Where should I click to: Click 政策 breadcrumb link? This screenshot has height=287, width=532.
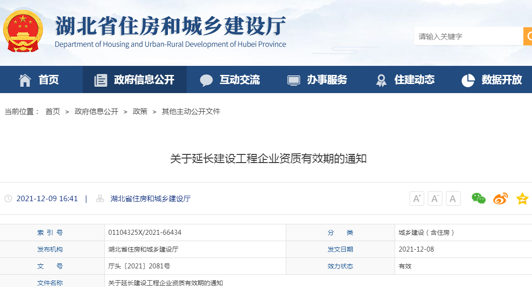(x=140, y=111)
